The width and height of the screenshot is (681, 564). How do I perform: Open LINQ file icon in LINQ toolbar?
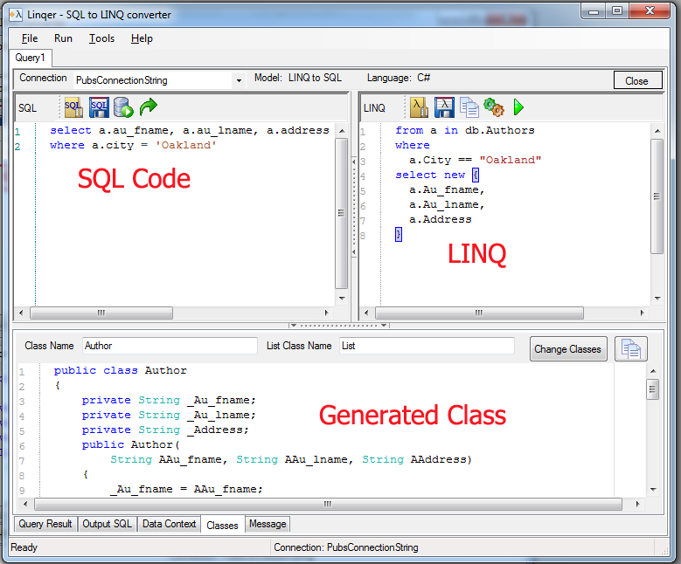420,107
